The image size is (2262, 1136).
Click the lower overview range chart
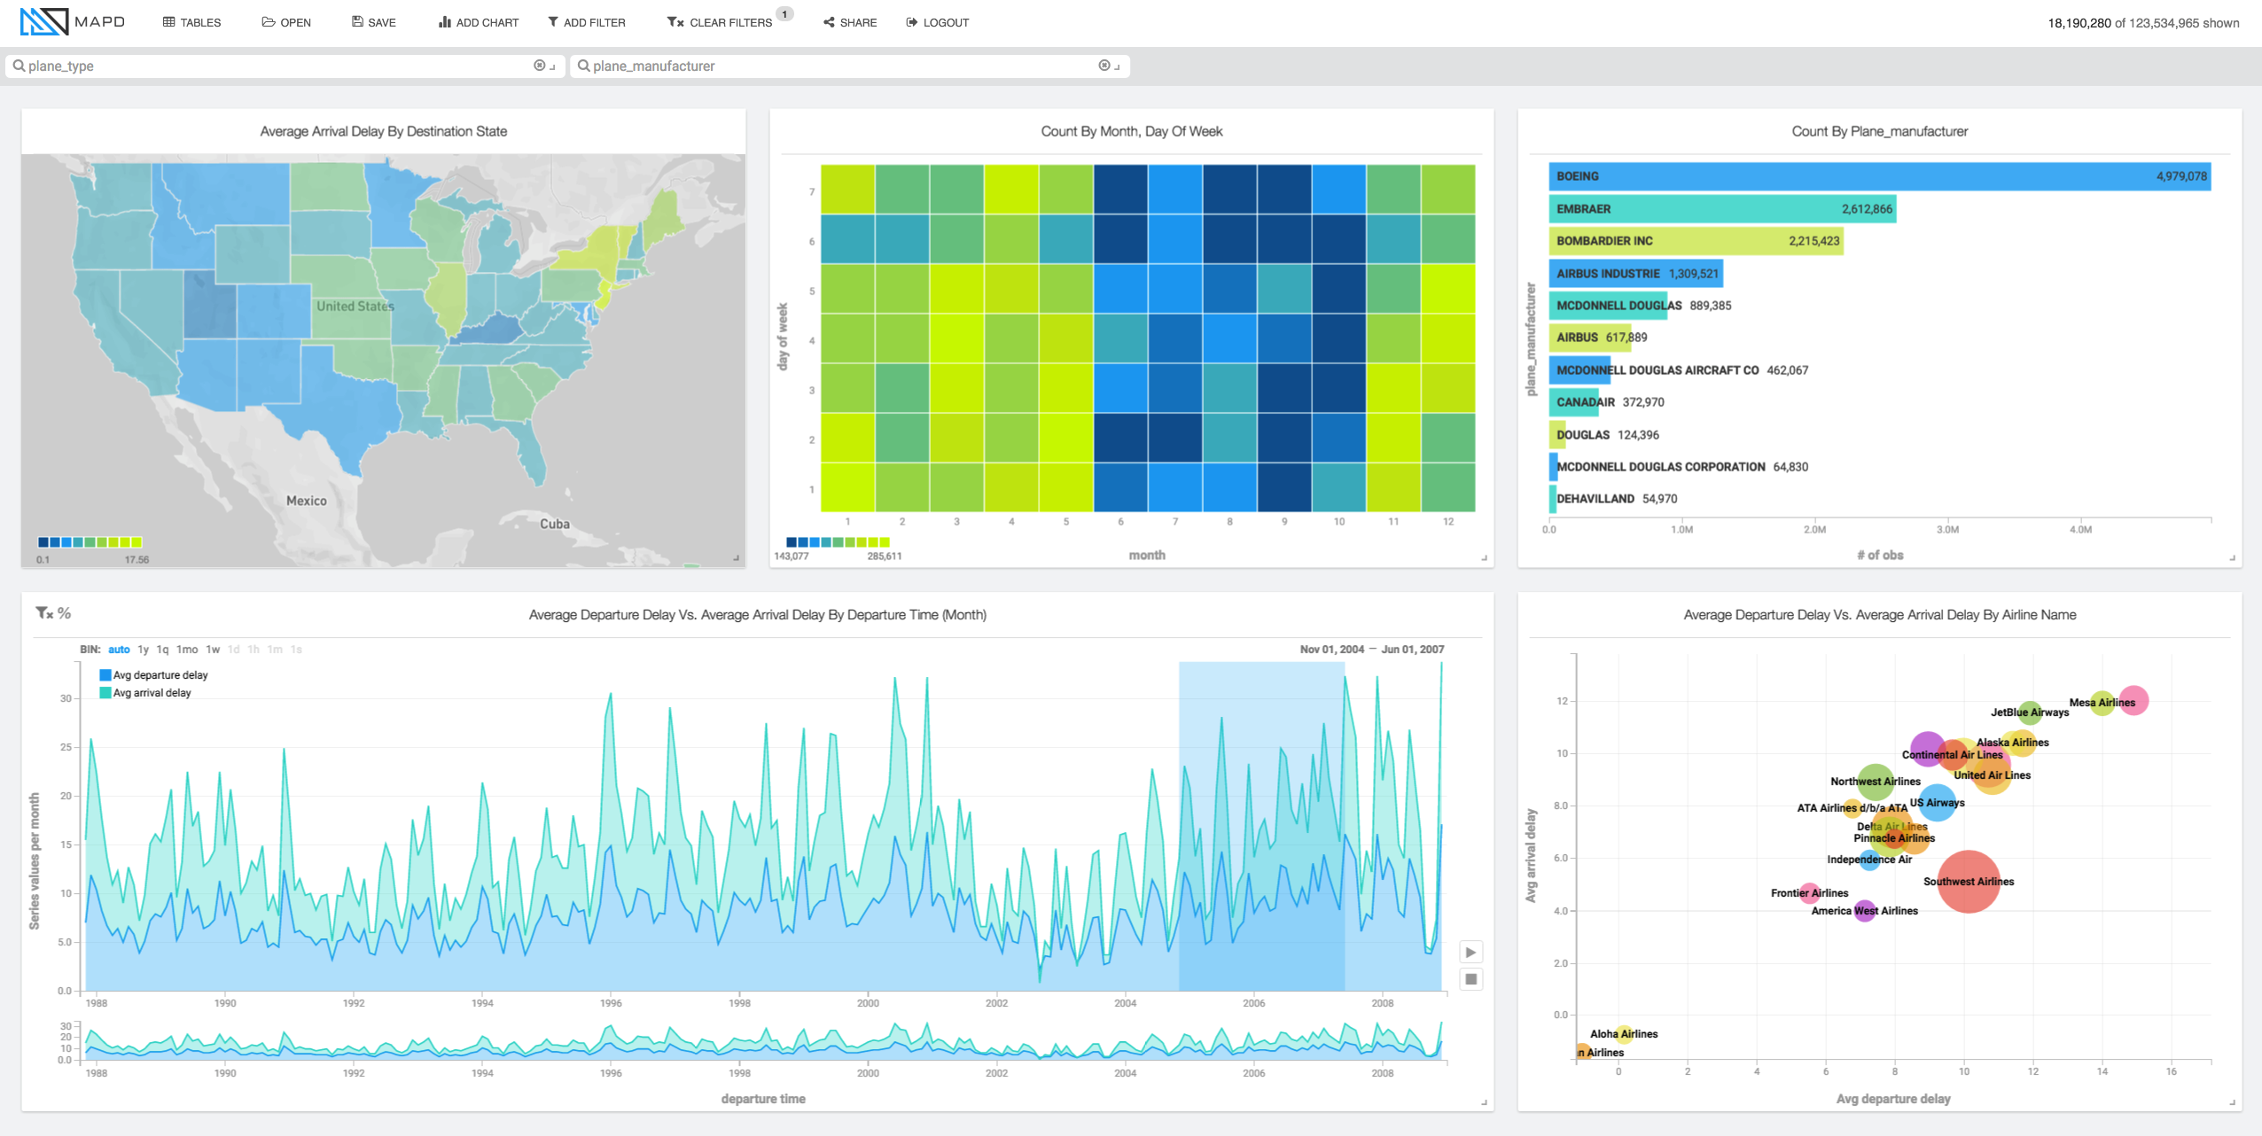[763, 1039]
